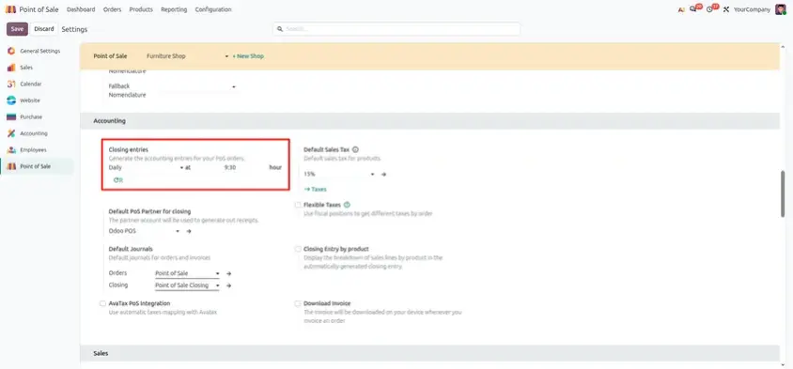Screen dimensions: 793x369
Task: Open the Dashboard menu
Action: pyautogui.click(x=81, y=9)
